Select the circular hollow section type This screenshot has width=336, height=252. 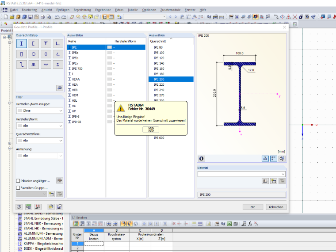coord(34,54)
